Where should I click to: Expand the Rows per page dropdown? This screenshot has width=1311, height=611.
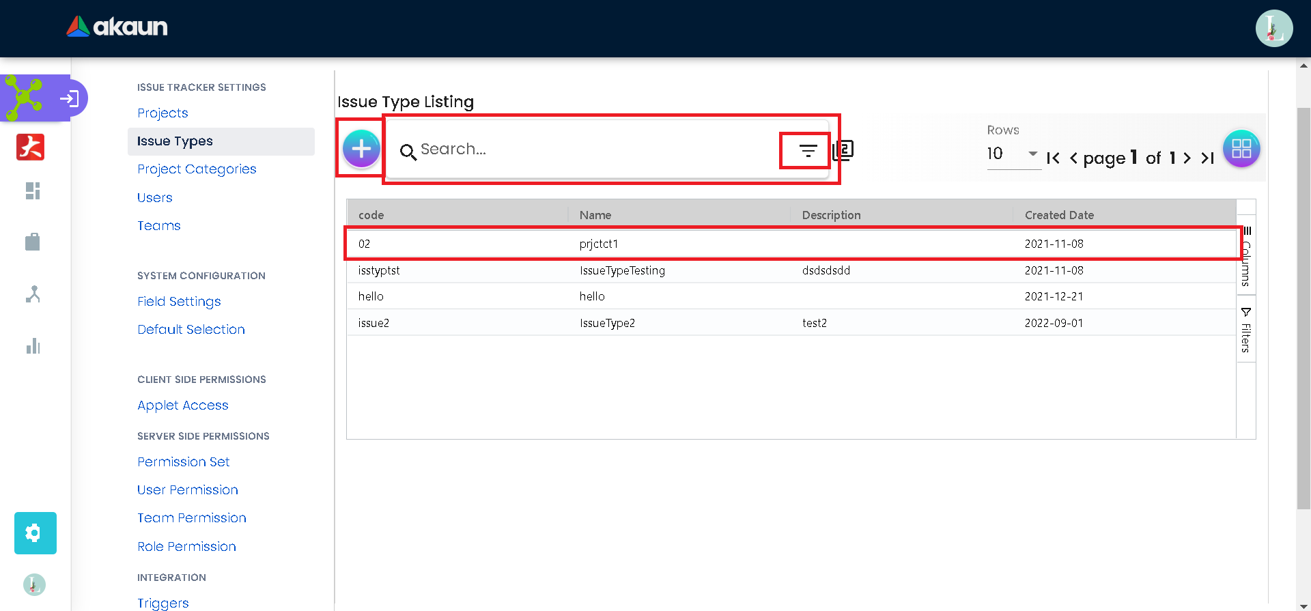[x=1013, y=154]
